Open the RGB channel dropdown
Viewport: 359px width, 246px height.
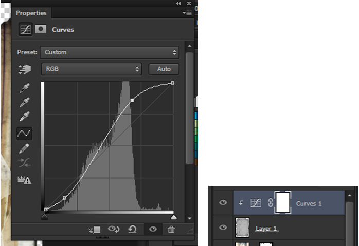click(x=92, y=69)
